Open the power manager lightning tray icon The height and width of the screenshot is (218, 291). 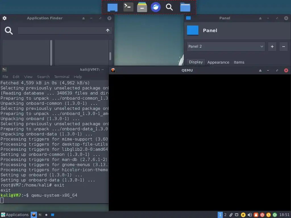(243, 215)
